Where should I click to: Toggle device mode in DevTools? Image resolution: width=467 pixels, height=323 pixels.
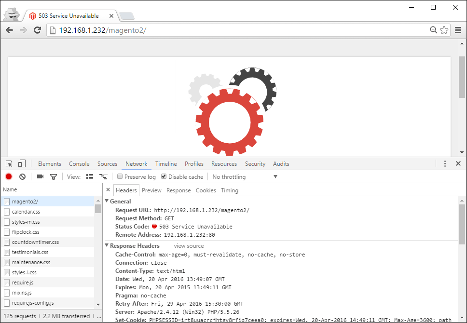click(22, 164)
